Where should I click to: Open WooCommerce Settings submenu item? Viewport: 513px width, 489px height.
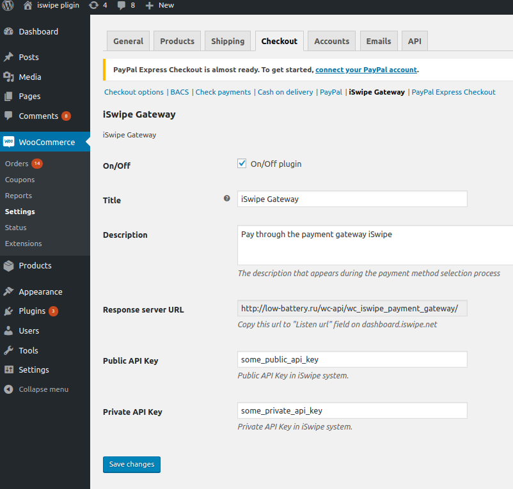click(20, 212)
